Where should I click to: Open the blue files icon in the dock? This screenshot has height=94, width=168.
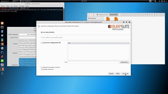2,31
